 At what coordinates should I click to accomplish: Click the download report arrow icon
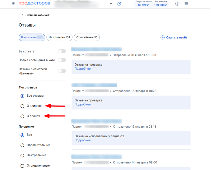coord(162,37)
